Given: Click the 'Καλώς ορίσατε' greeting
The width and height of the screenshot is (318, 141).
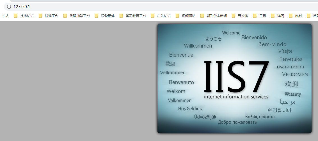Looking at the screenshot, I should pos(260,117).
